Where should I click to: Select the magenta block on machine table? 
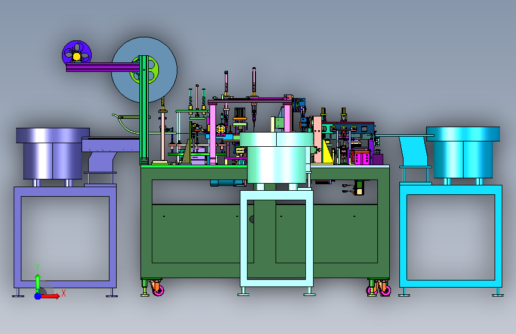(362, 158)
